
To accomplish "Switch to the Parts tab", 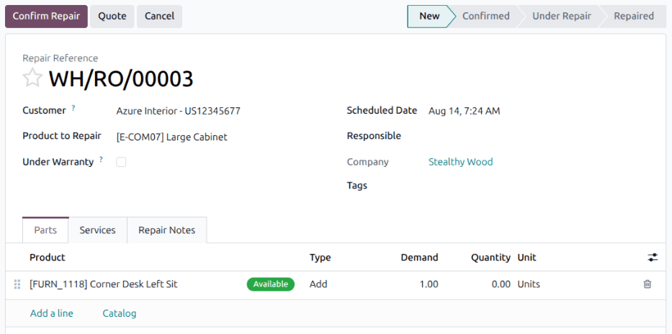I will tap(45, 230).
